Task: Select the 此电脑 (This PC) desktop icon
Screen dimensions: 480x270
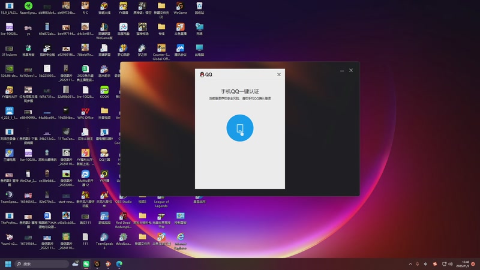Action: click(x=199, y=50)
